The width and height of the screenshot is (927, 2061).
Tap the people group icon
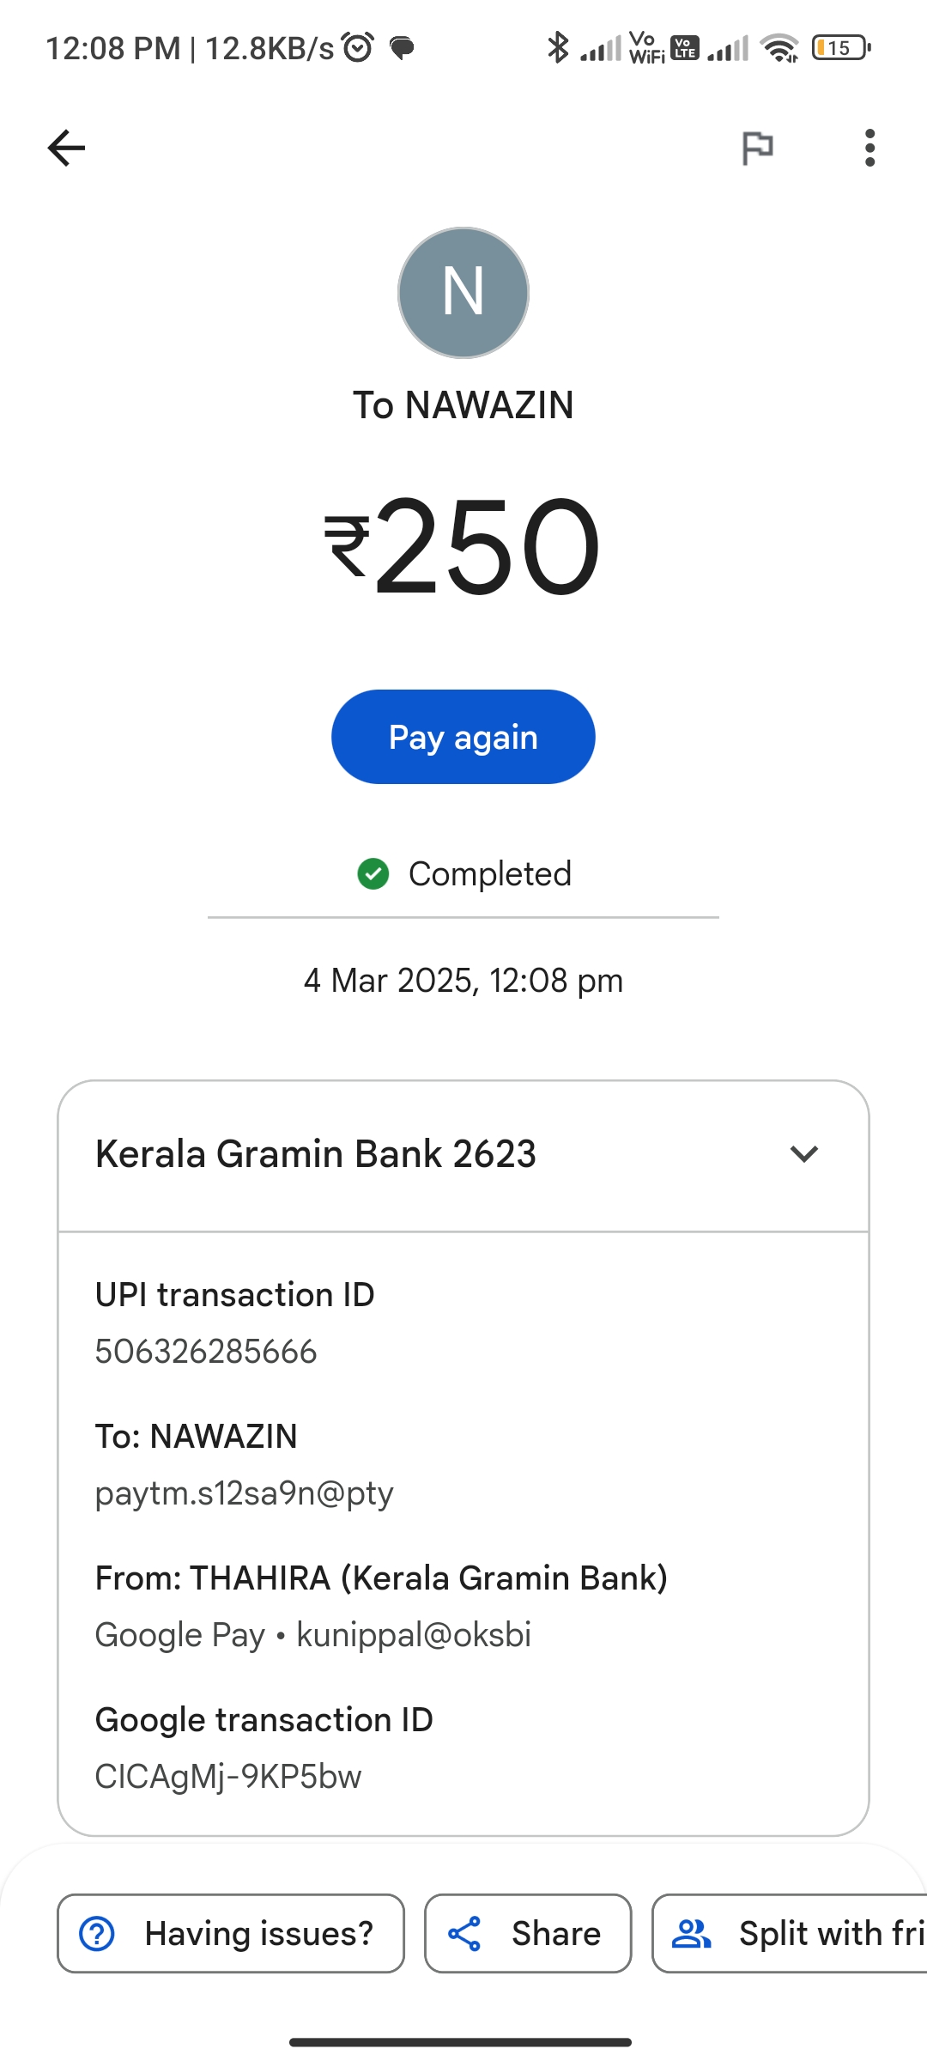691,1934
